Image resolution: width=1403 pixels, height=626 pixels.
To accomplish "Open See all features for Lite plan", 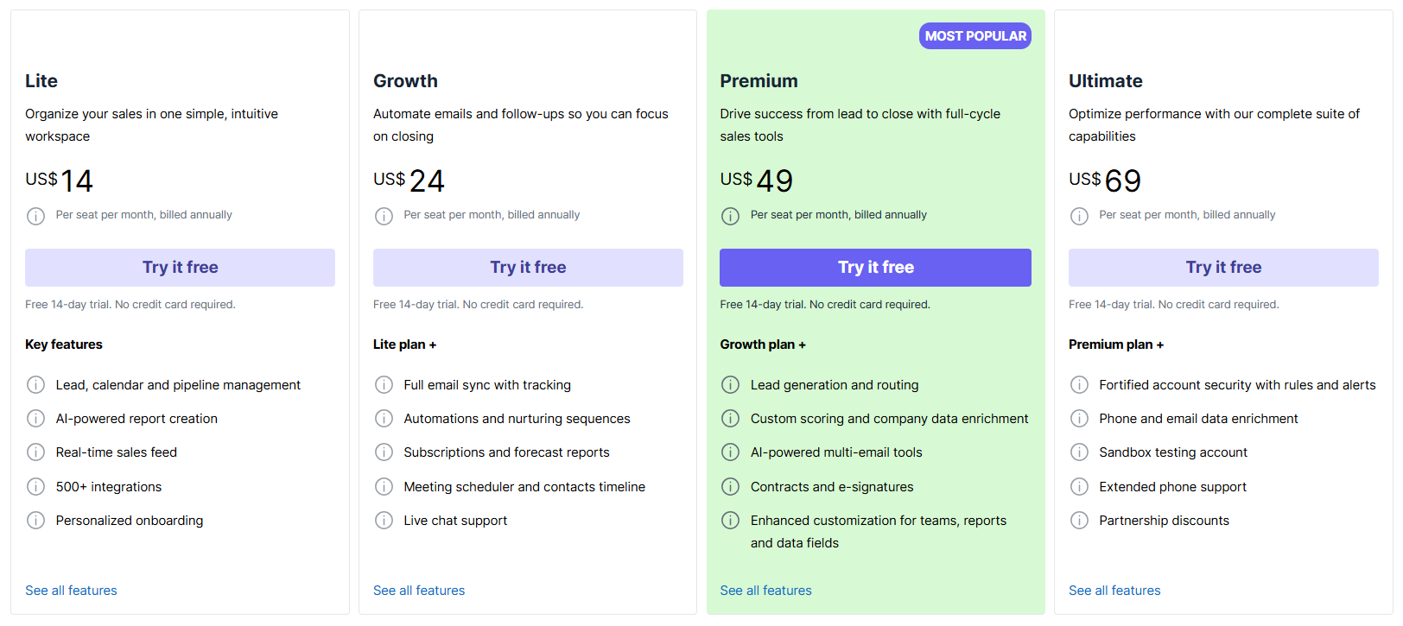I will point(71,591).
